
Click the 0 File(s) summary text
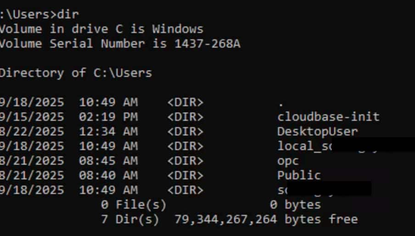(x=134, y=204)
